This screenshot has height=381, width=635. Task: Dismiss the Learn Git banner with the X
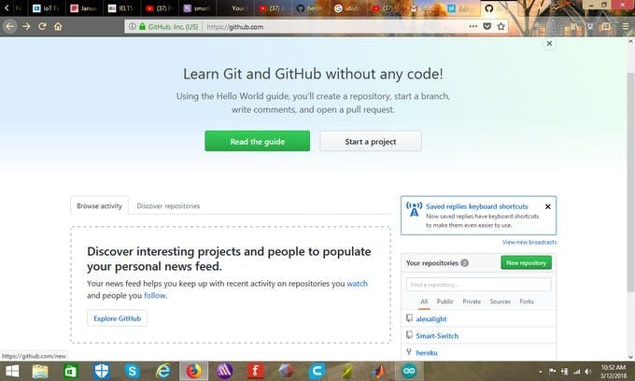click(x=549, y=43)
